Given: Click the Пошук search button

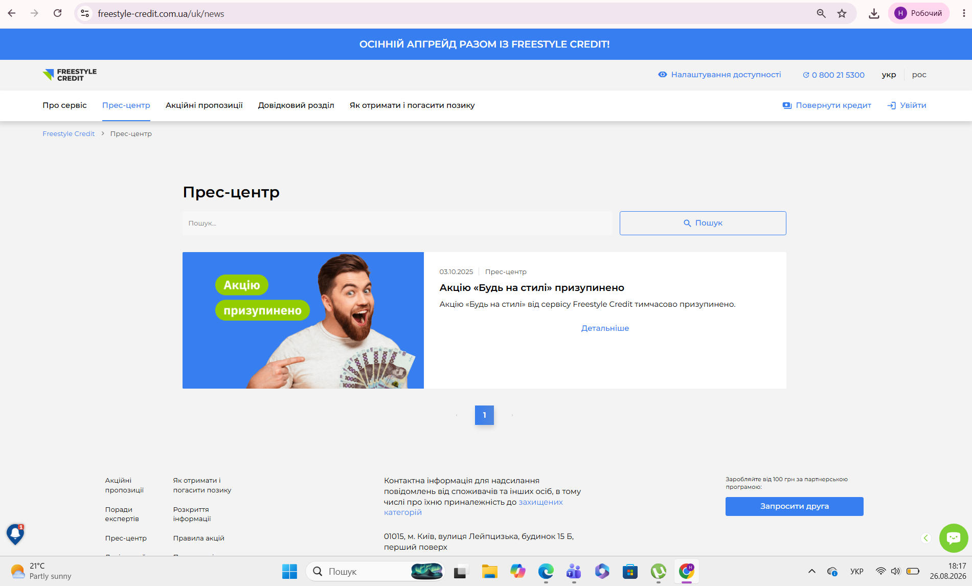Looking at the screenshot, I should (x=703, y=223).
